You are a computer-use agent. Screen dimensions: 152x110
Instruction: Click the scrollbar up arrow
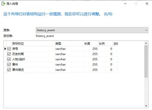pyautogui.click(x=146, y=43)
